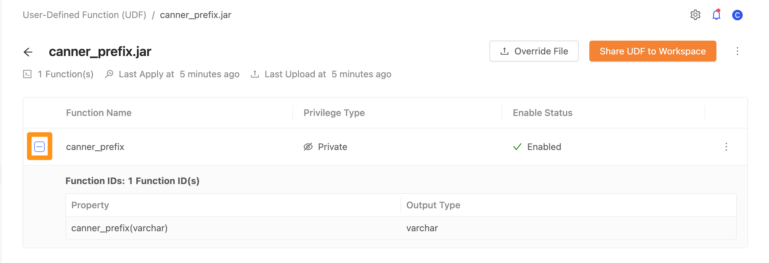Click the Last Apply key icon

pyautogui.click(x=109, y=74)
